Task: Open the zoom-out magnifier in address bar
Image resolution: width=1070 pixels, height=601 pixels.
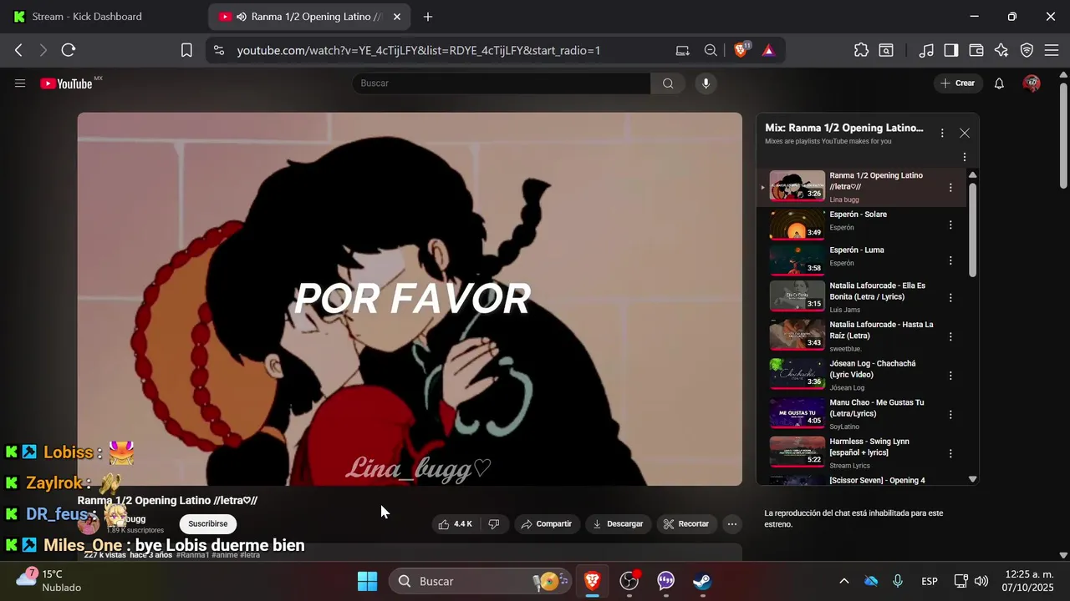Action: (711, 50)
